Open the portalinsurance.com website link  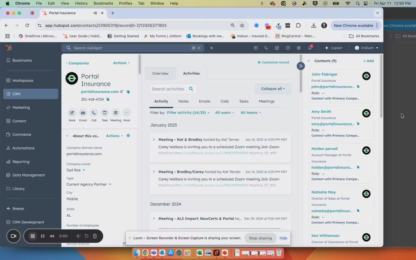[x=100, y=91]
